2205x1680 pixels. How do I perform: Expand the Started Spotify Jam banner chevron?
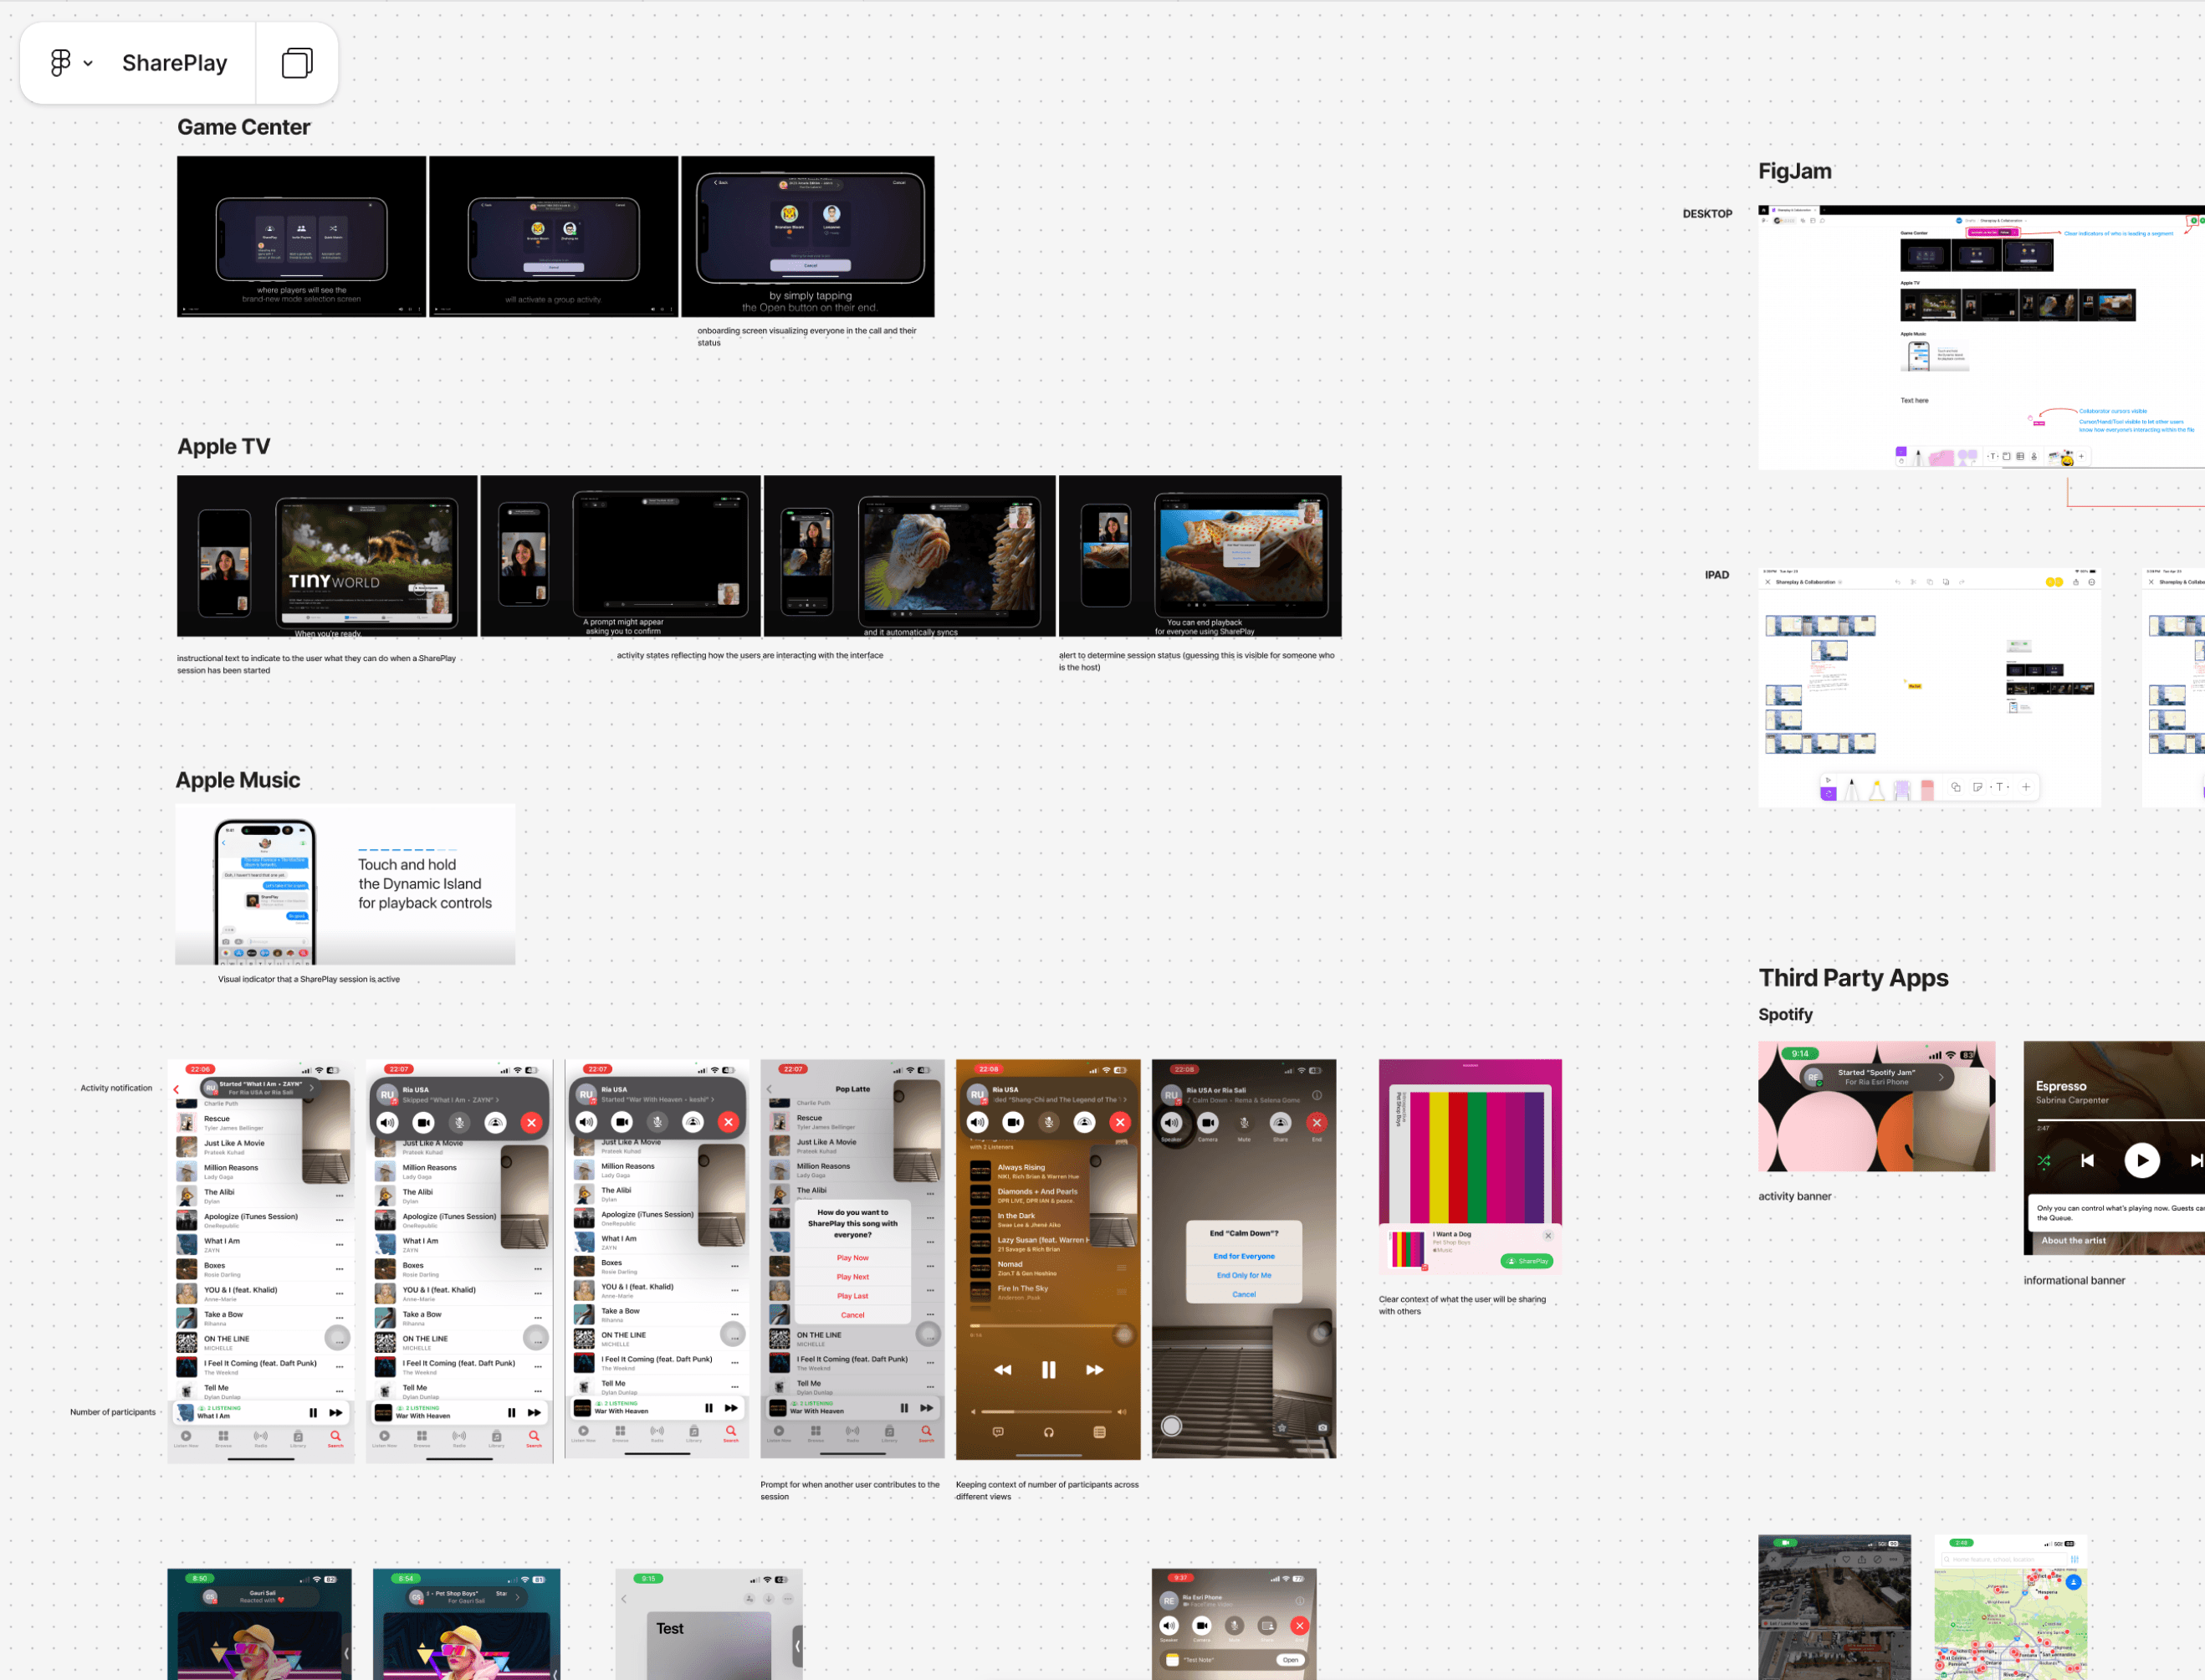pos(1940,1077)
